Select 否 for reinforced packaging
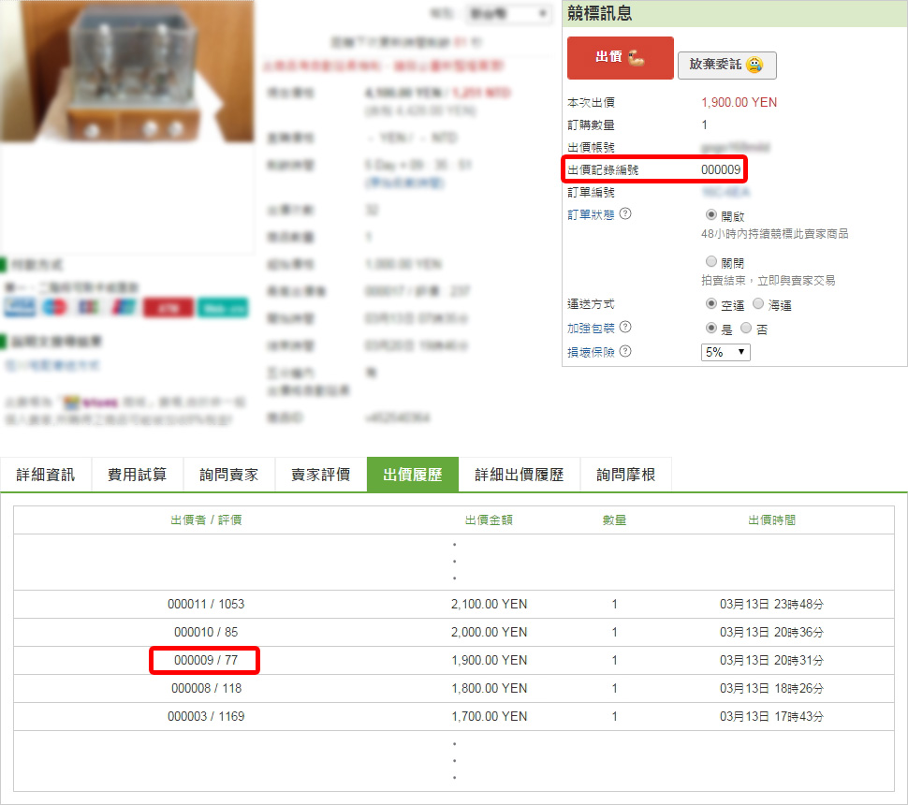Screen dimensions: 908x805 tap(746, 329)
